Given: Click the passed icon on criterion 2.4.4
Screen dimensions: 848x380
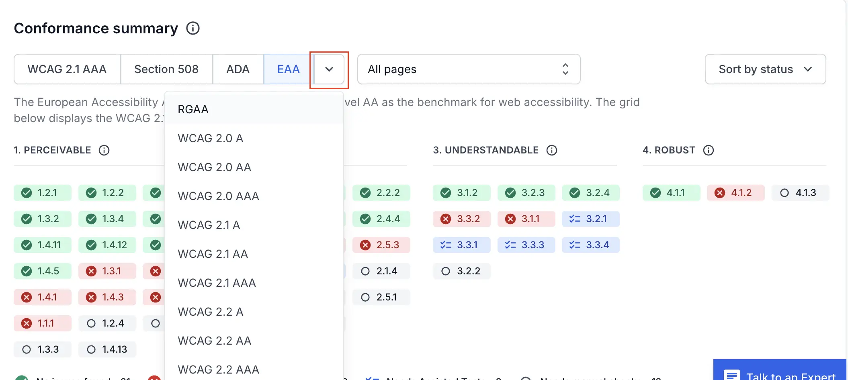Looking at the screenshot, I should coord(366,219).
